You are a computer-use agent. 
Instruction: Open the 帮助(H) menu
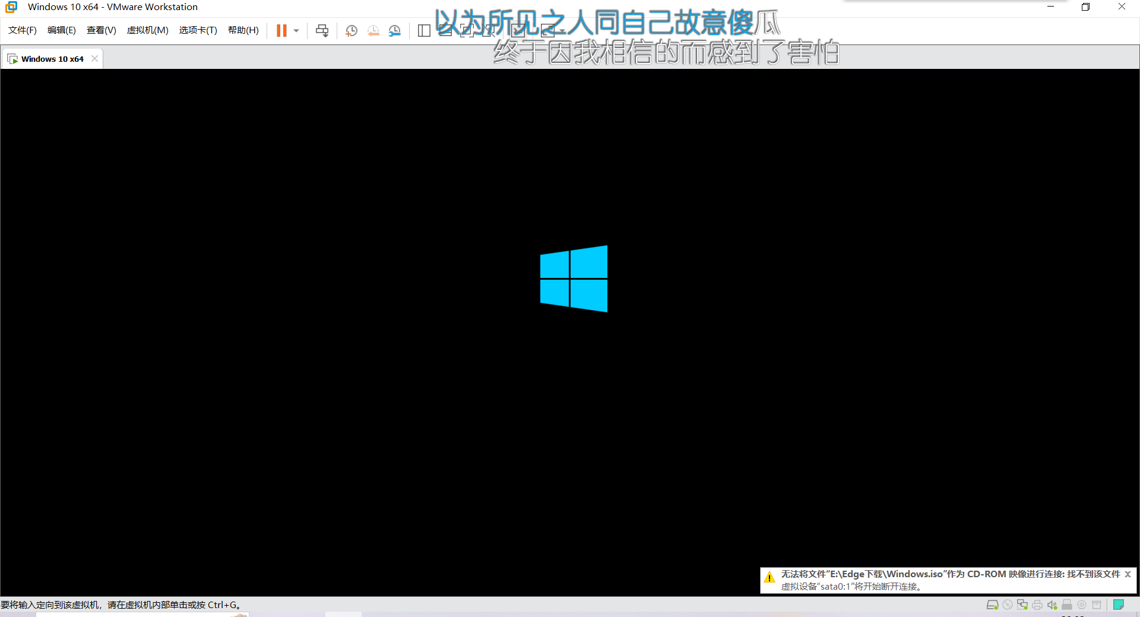click(x=243, y=30)
